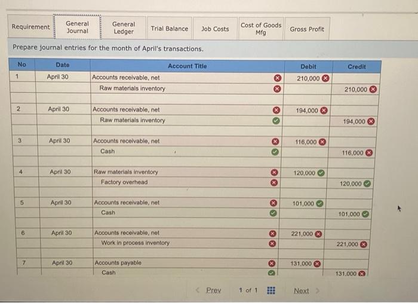Switch to the Gross Profit tab
This screenshot has height=303, width=418.
click(307, 29)
